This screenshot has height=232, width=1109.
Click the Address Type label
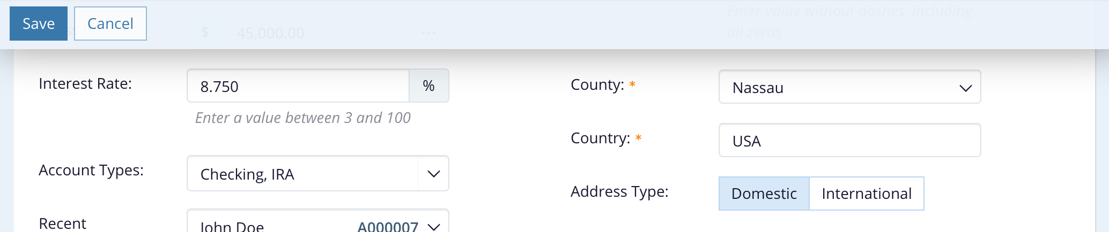619,192
